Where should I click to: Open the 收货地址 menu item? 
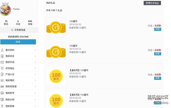[x=10, y=68]
